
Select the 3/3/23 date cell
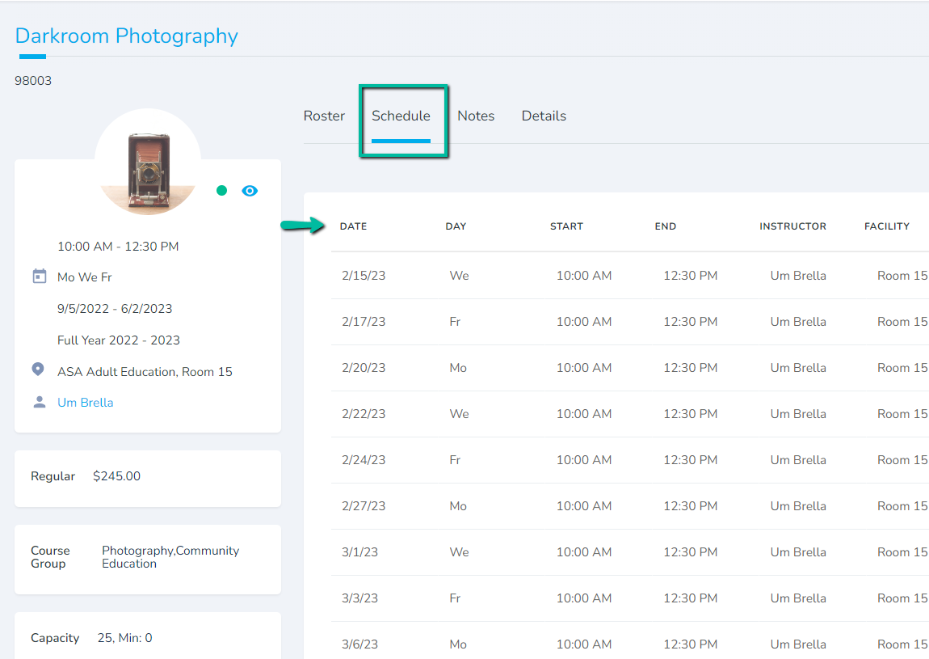pyautogui.click(x=359, y=598)
